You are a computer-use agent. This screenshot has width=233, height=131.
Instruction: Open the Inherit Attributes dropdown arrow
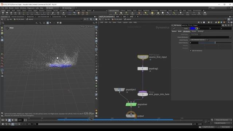(x=230, y=37)
